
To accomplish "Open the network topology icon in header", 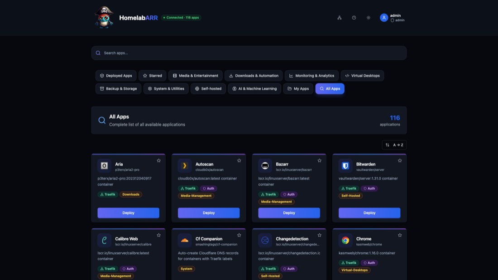I will [339, 18].
